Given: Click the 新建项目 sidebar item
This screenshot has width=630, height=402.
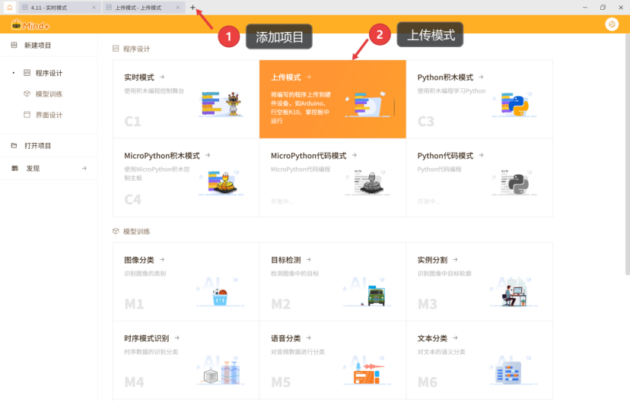Looking at the screenshot, I should [37, 46].
